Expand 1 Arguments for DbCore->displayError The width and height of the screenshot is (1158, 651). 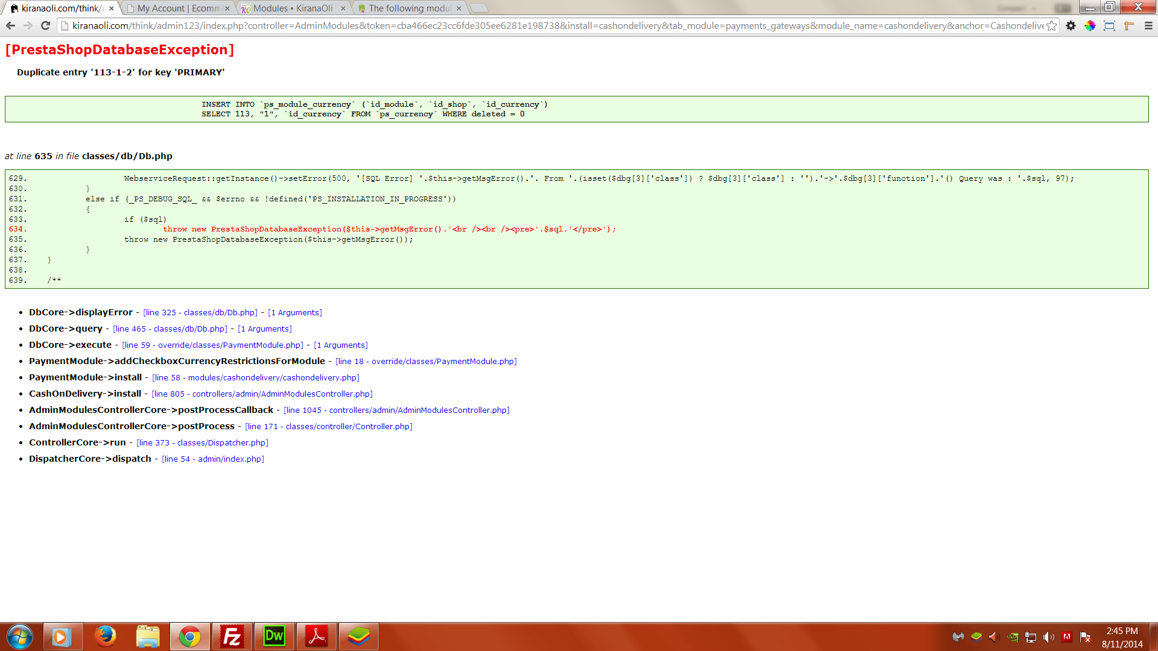coord(295,313)
